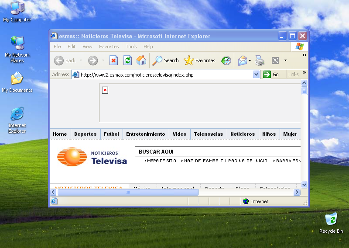This screenshot has height=248, width=349.
Task: Expand dropdown arrow after full screen icon
Action: (x=285, y=60)
